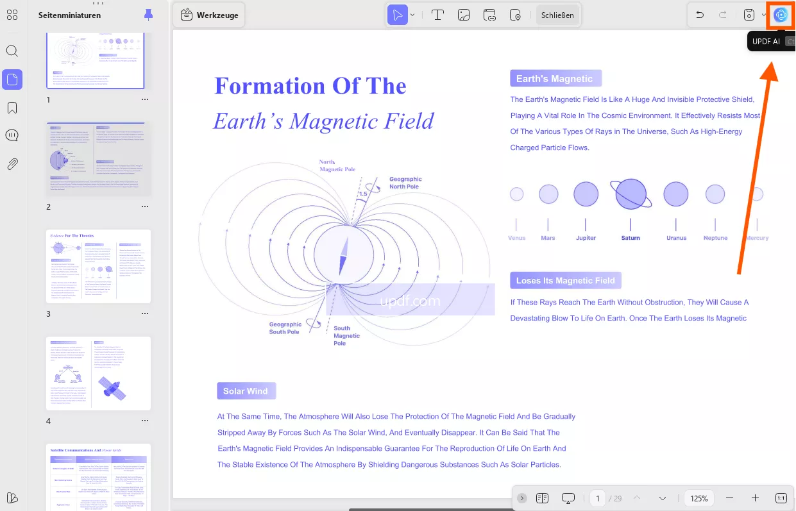Click the Geographic North Pole label
The width and height of the screenshot is (796, 511).
click(405, 183)
